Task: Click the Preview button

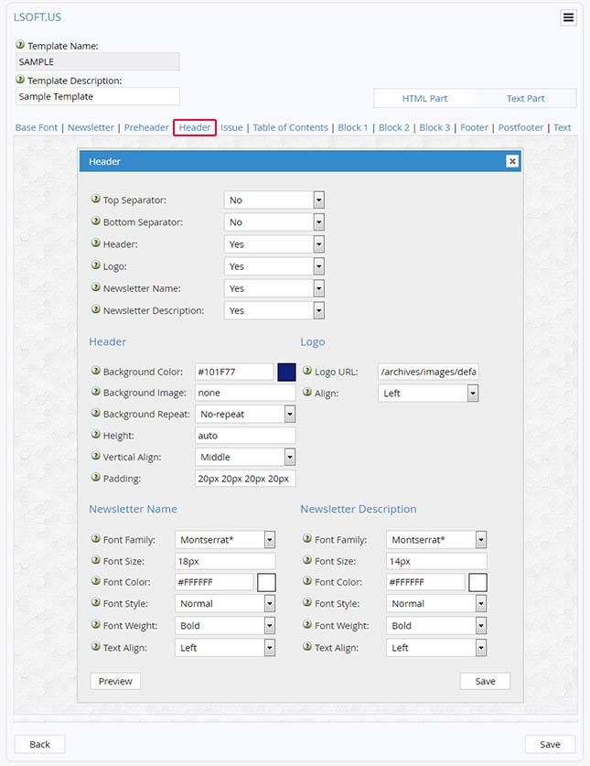Action: coord(115,681)
